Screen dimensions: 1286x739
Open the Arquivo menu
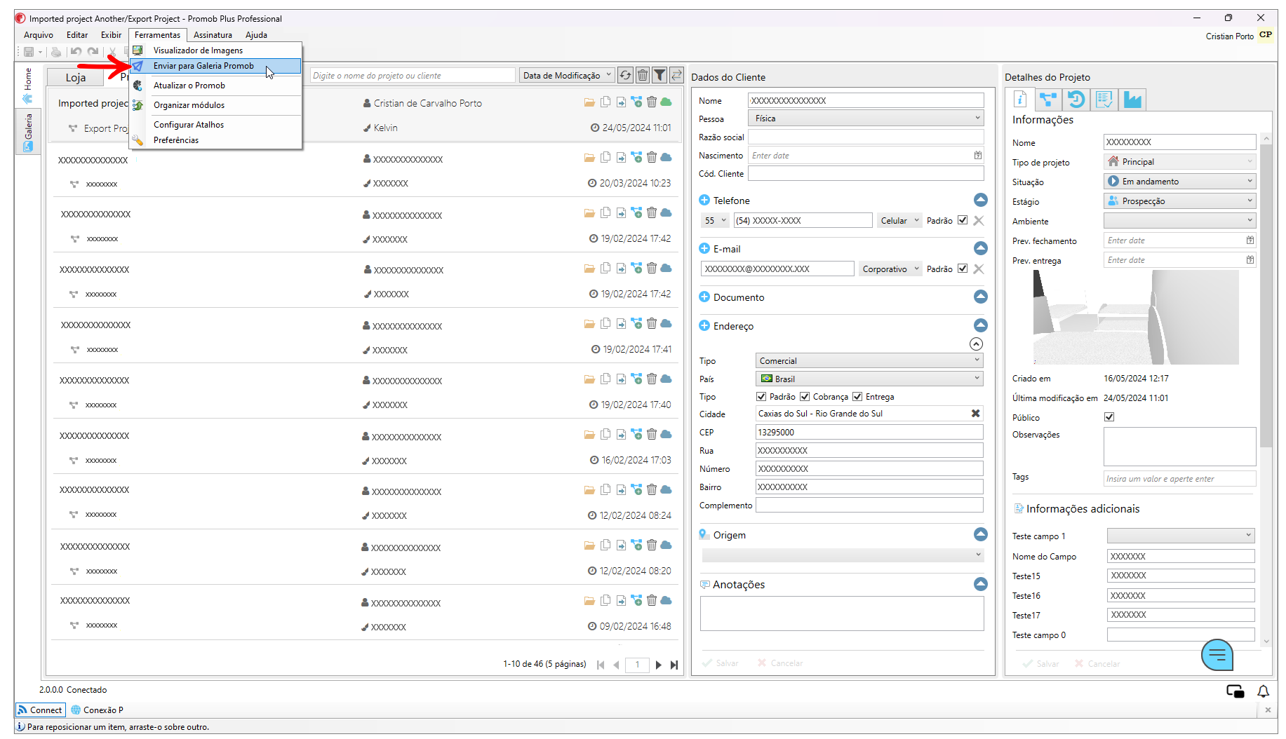(39, 35)
